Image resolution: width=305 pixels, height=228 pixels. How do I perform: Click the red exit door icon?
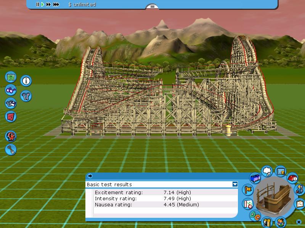coord(11,117)
